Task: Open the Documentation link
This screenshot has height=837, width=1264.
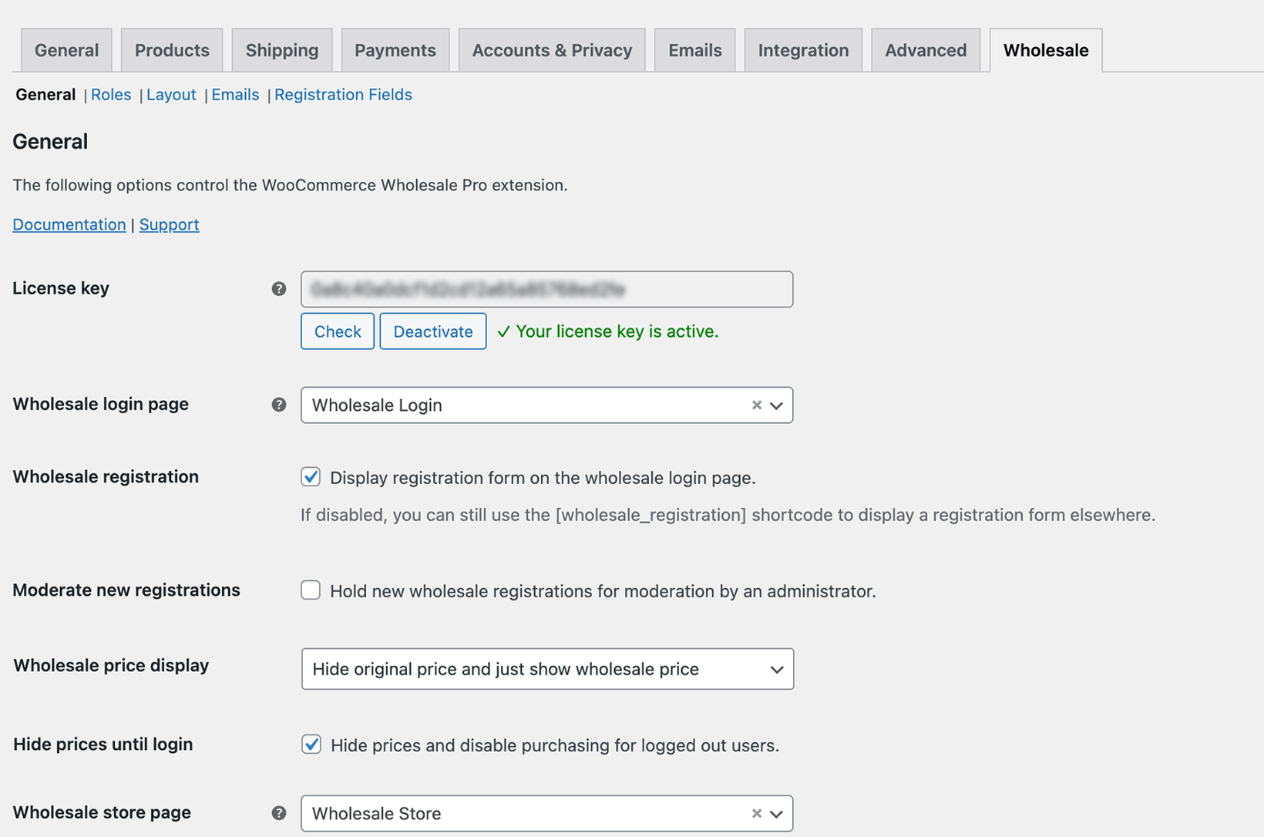Action: tap(69, 224)
